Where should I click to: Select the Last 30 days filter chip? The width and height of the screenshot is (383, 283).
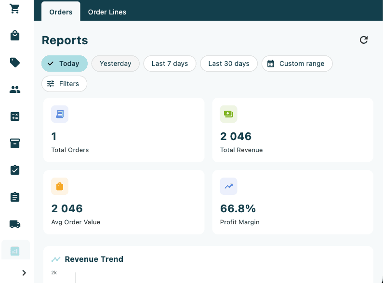(229, 64)
